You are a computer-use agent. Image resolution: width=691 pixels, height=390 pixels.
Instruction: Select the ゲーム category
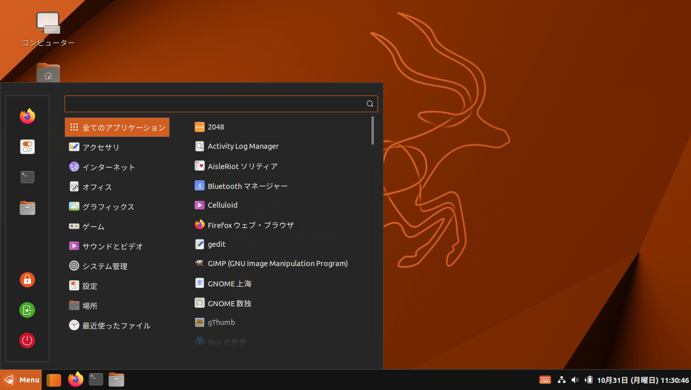(x=117, y=226)
